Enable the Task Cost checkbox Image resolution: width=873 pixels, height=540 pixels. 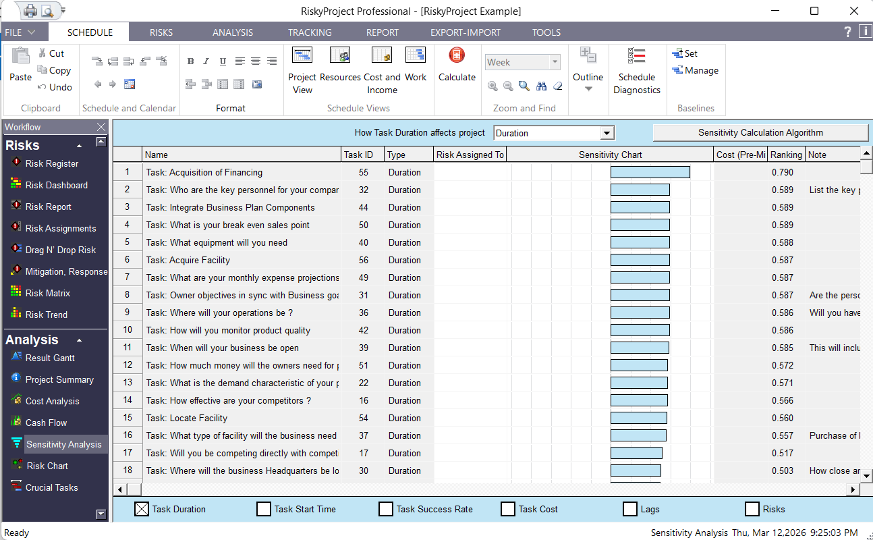point(507,509)
